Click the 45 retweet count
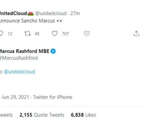 pyautogui.click(x=37, y=34)
